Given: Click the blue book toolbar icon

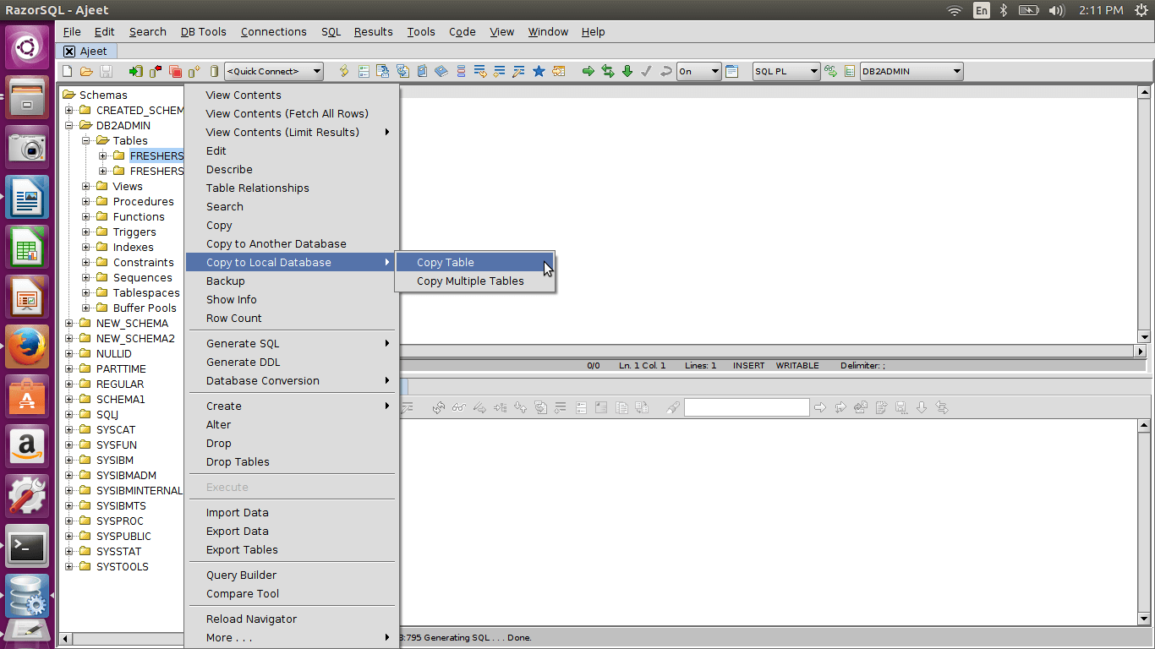Looking at the screenshot, I should click(x=441, y=72).
